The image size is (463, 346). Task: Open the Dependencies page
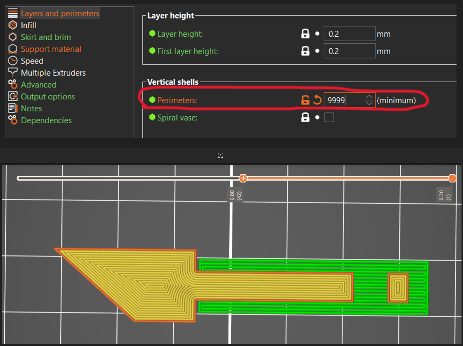[46, 120]
